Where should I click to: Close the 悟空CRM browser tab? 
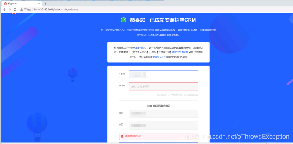click(39, 4)
